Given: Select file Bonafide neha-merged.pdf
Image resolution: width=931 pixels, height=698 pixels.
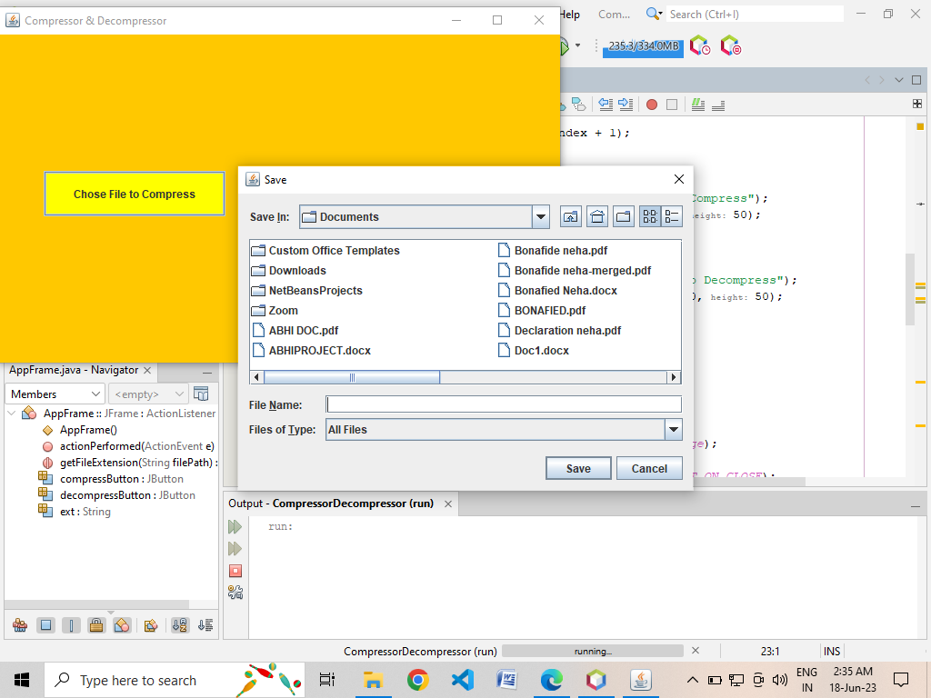Looking at the screenshot, I should [x=575, y=271].
